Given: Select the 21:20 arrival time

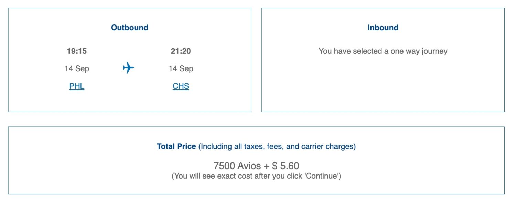Looking at the screenshot, I should coord(181,51).
